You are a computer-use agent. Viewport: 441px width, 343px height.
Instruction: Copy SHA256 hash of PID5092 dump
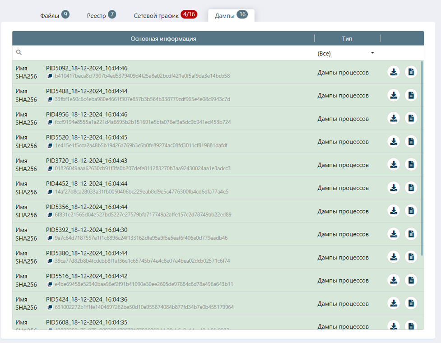50,76
